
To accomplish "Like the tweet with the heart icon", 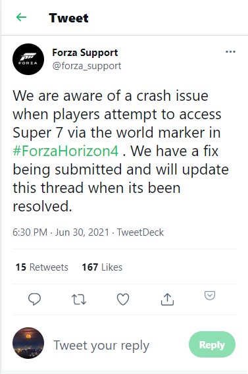I will pyautogui.click(x=123, y=300).
